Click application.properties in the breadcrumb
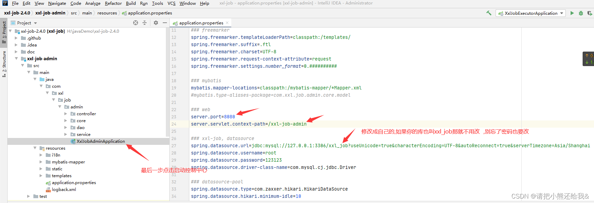 pyautogui.click(x=147, y=13)
